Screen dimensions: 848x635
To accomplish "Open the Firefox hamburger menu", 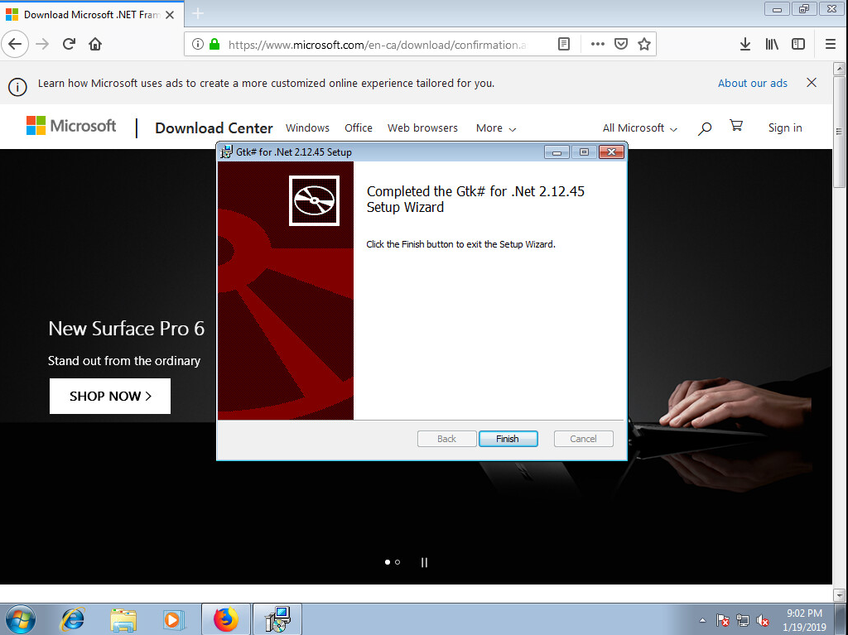I will tap(831, 45).
